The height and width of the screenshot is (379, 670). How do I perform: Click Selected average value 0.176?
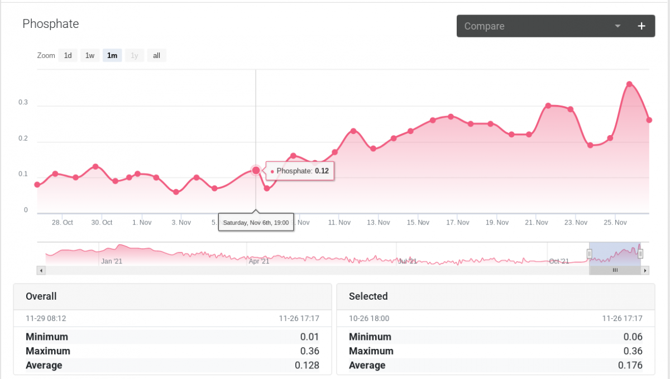point(630,366)
